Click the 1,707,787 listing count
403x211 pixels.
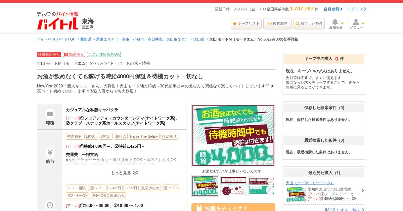pos(302,9)
